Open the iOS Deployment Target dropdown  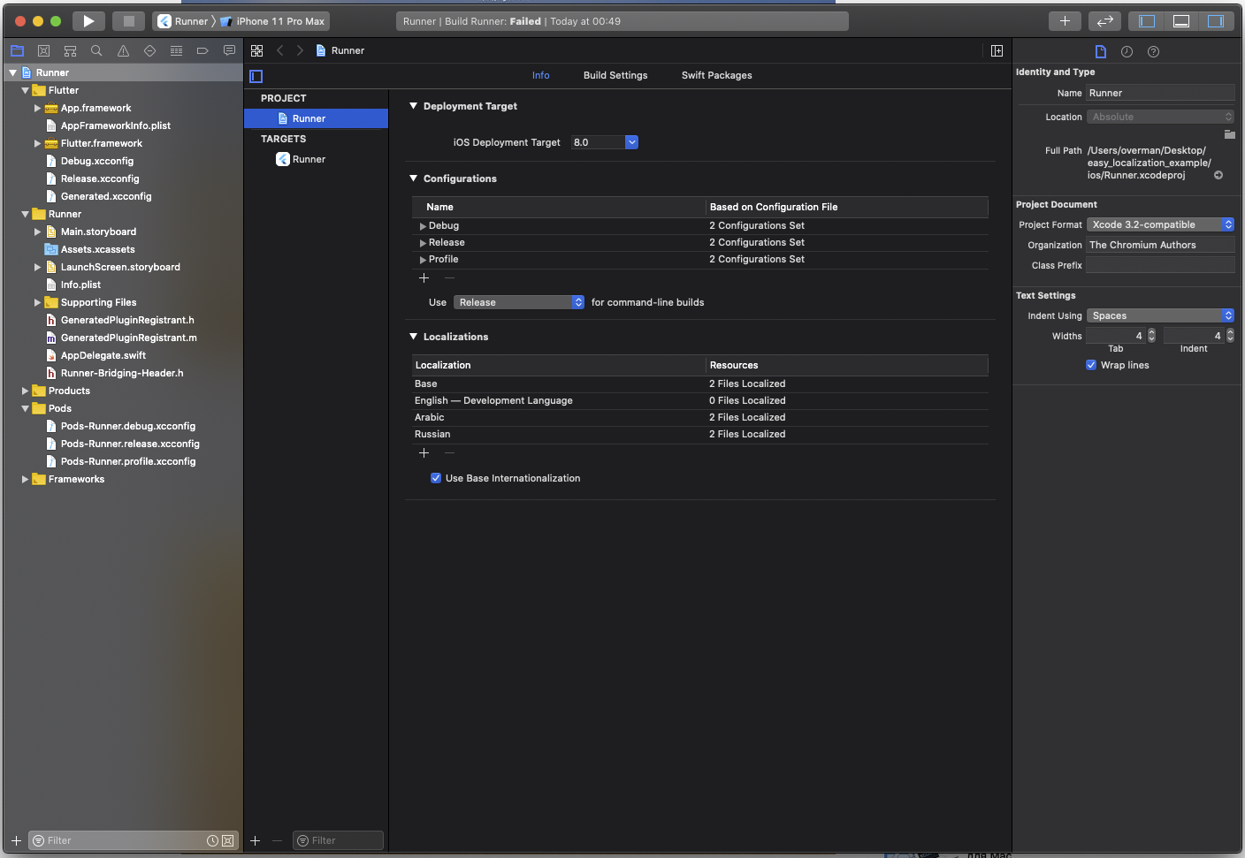(x=631, y=141)
